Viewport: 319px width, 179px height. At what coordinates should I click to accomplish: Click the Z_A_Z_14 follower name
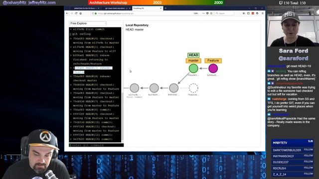pos(279,175)
